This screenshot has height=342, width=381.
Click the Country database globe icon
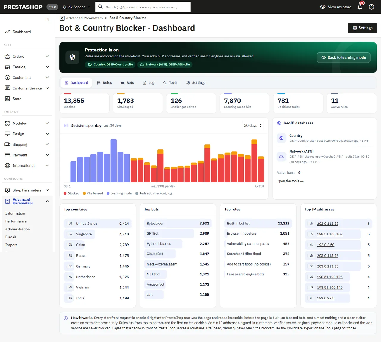tap(281, 138)
